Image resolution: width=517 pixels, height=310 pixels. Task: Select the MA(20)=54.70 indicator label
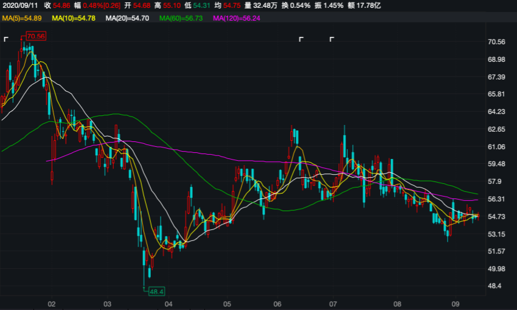pos(127,18)
